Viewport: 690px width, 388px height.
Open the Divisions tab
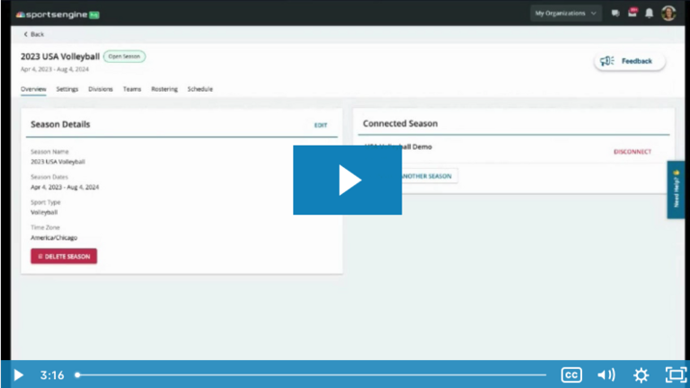click(x=101, y=89)
